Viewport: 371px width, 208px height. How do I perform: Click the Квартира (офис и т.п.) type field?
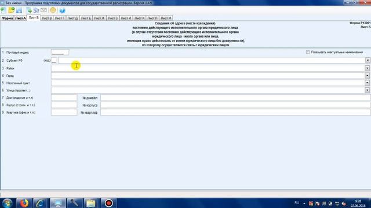[64, 112]
